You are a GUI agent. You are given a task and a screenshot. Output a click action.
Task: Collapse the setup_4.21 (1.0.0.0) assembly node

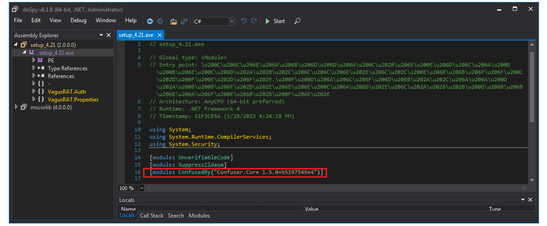(x=16, y=44)
